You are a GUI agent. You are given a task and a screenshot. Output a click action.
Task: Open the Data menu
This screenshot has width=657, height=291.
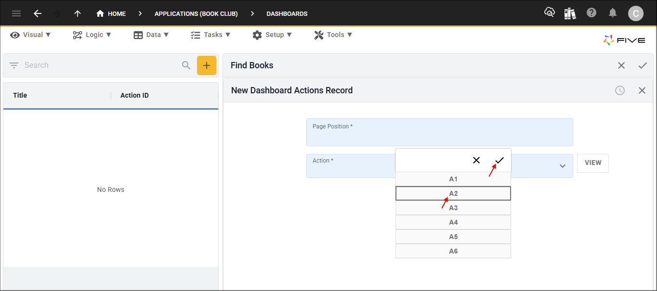[151, 35]
